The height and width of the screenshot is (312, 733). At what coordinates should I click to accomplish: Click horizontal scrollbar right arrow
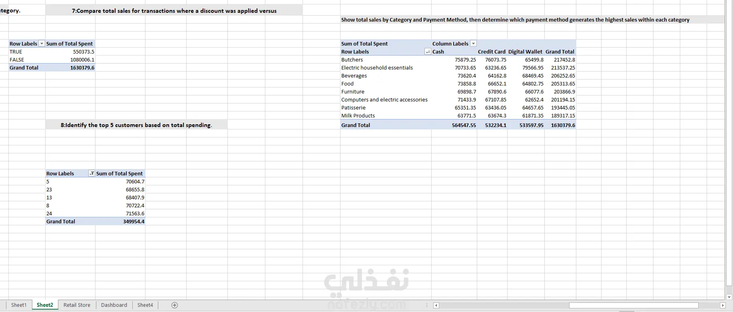[722, 306]
